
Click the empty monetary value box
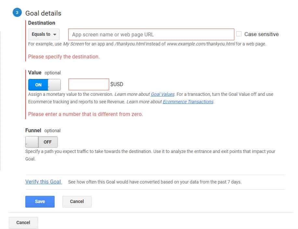point(88,84)
